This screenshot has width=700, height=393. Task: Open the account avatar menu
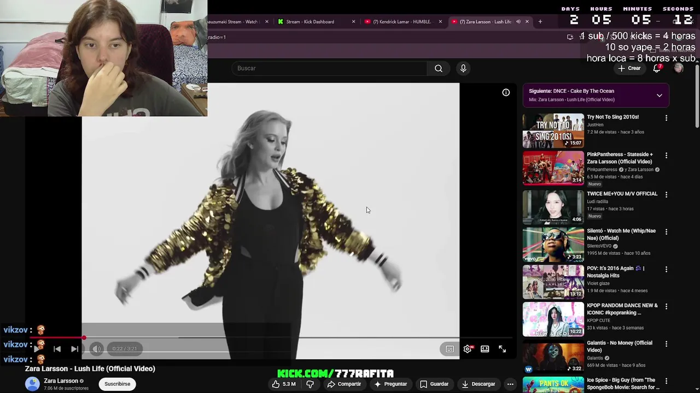[679, 68]
